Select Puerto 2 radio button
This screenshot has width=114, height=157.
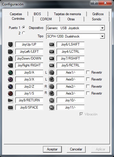pyautogui.click(x=24, y=33)
